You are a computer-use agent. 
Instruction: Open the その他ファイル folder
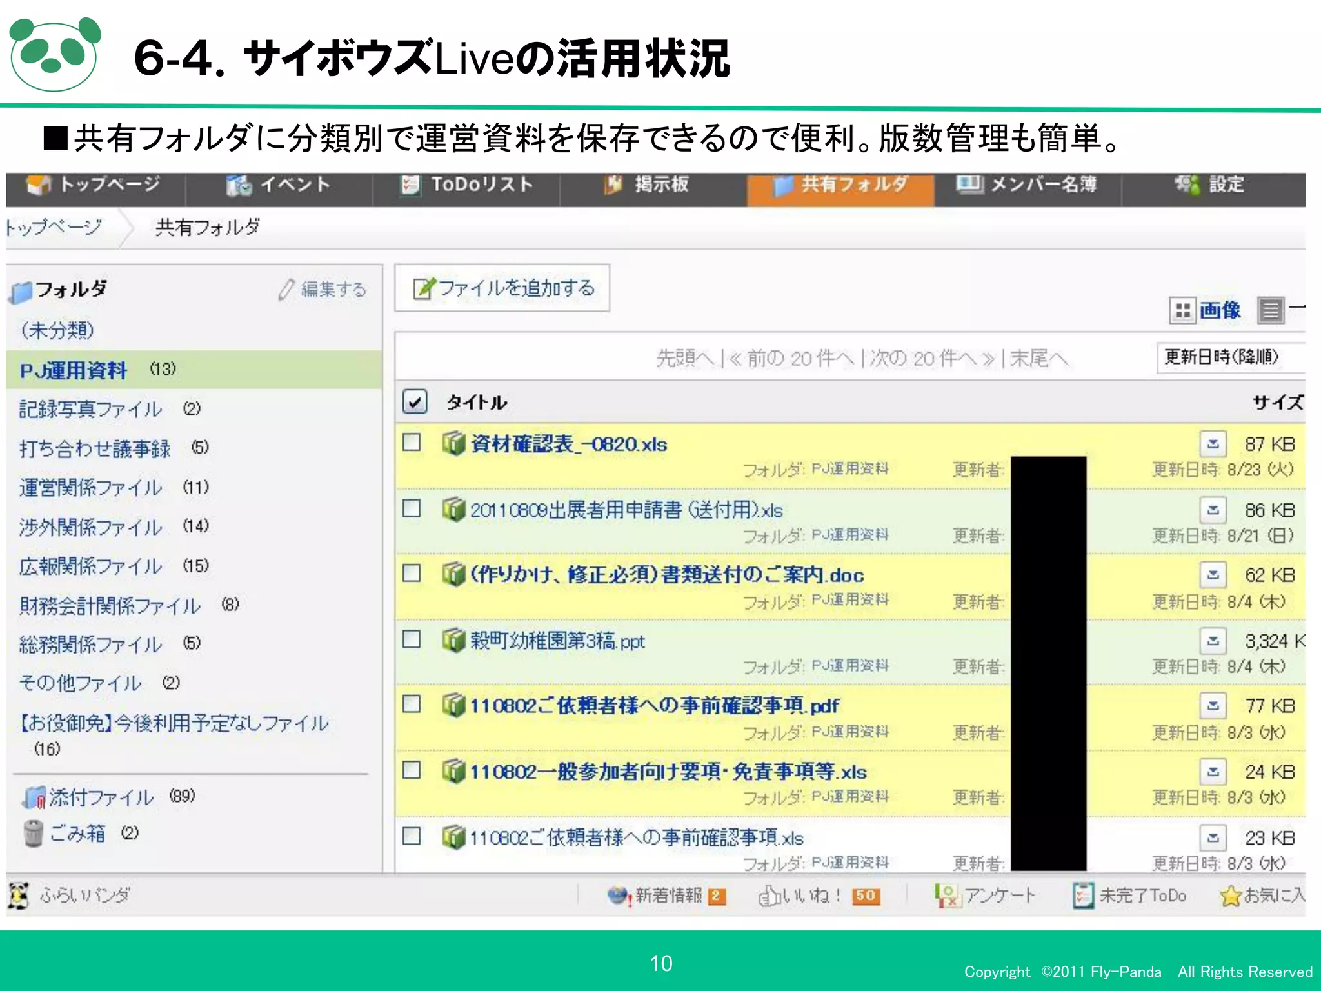[80, 683]
